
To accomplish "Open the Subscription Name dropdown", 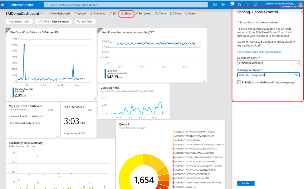I will pyautogui.click(x=296, y=75).
